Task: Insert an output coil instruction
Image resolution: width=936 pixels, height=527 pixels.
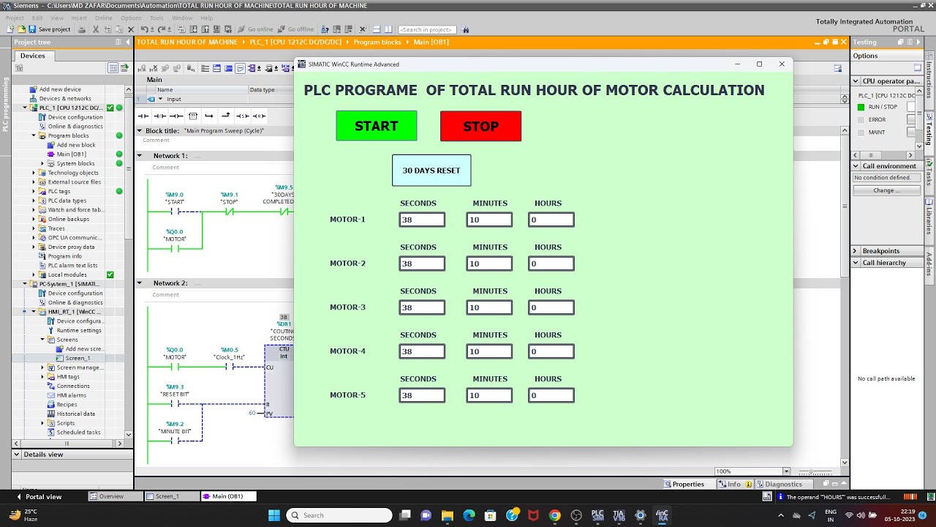Action: click(176, 116)
